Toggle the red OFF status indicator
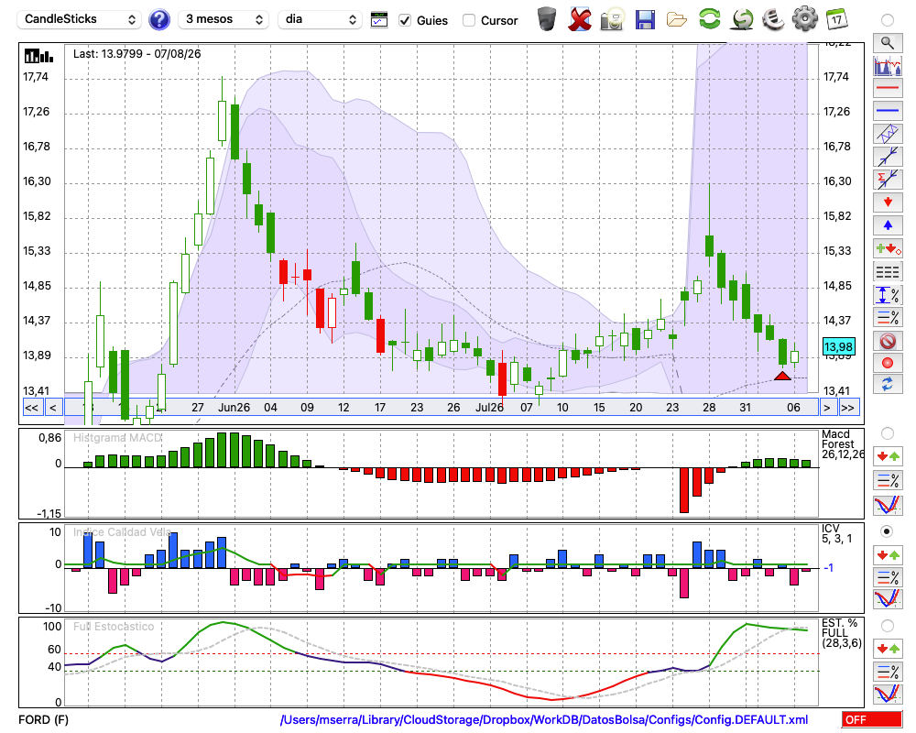916x733 pixels. (x=872, y=719)
